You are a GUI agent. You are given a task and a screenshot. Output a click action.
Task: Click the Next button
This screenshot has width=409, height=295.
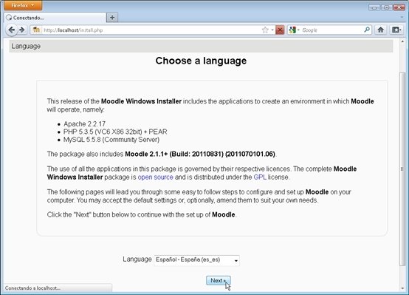[x=219, y=281]
